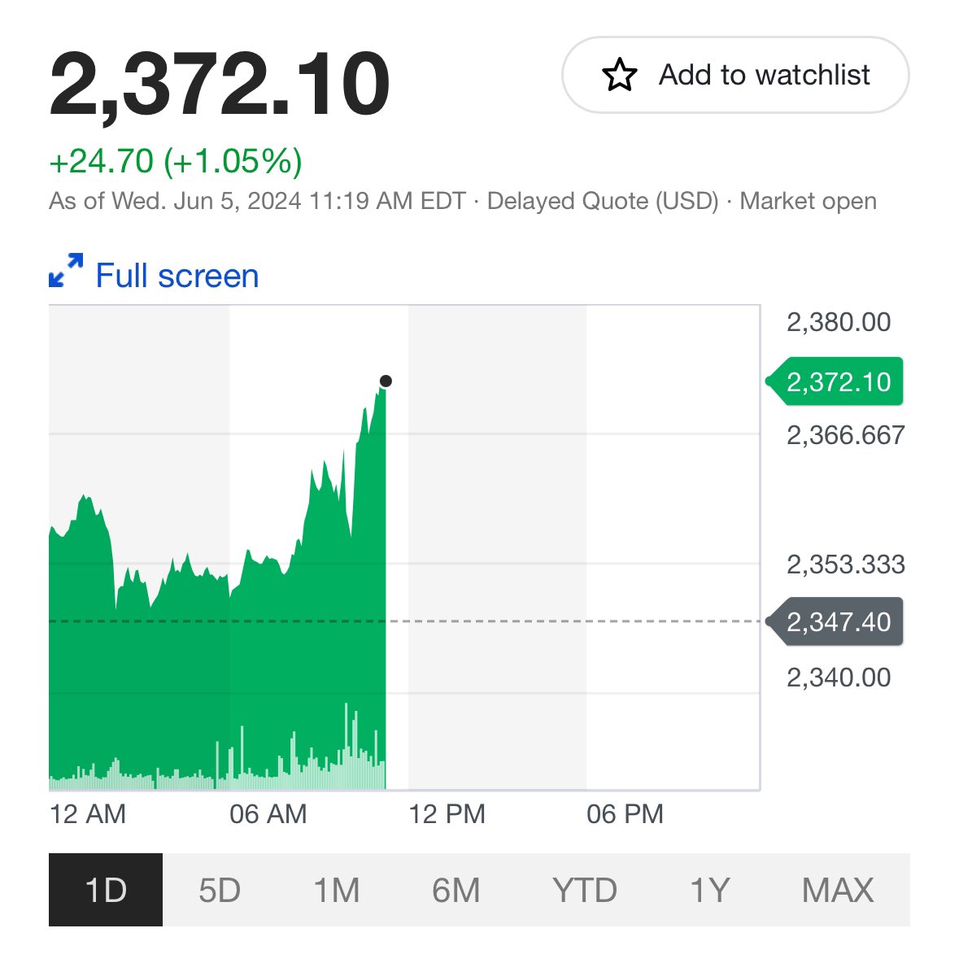
Task: Click the gray 2,347.40 previous close tag
Action: point(835,621)
